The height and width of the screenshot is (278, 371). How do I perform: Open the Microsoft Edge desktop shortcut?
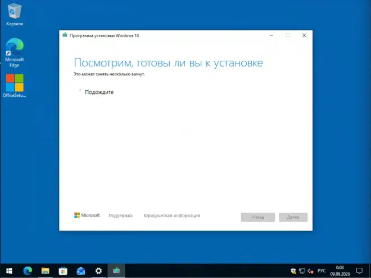[15, 52]
